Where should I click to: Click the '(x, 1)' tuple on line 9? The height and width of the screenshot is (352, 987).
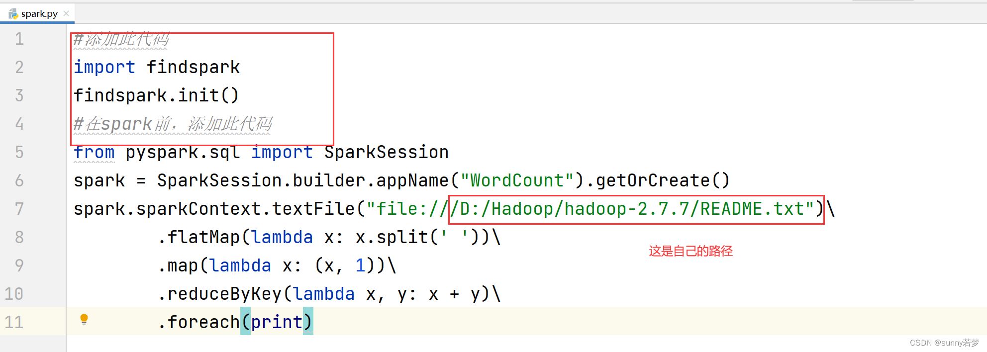click(x=345, y=265)
